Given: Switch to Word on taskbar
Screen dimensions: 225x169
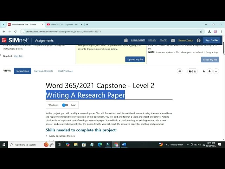Looking at the screenshot, I should 124,145.
